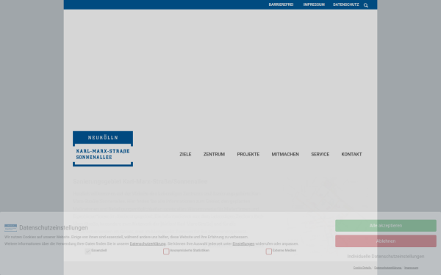Toggle the Essenziell checkbox
Image resolution: width=441 pixels, height=275 pixels.
pyautogui.click(x=87, y=251)
